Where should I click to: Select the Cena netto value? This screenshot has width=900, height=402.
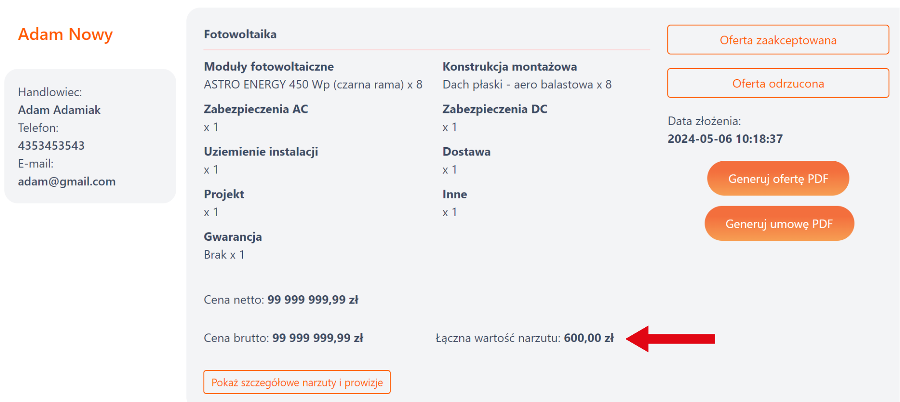[x=313, y=300]
